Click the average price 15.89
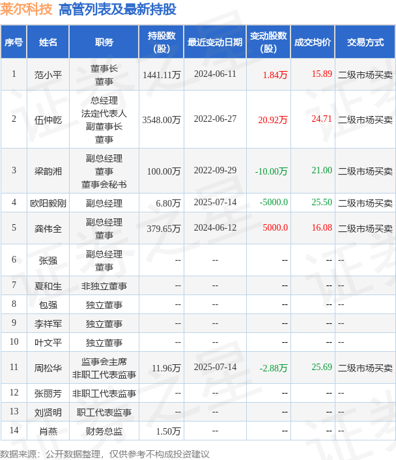Image resolution: width=396 pixels, height=460 pixels. (322, 74)
